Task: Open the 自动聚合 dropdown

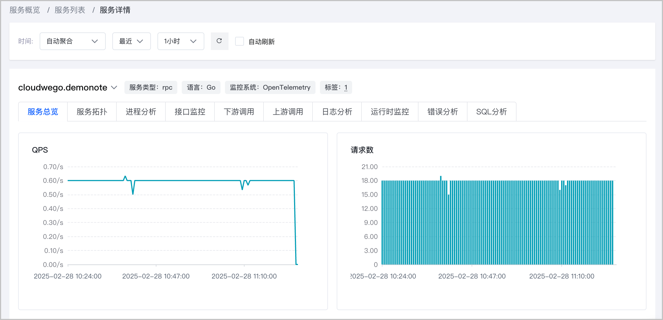Action: (x=73, y=41)
